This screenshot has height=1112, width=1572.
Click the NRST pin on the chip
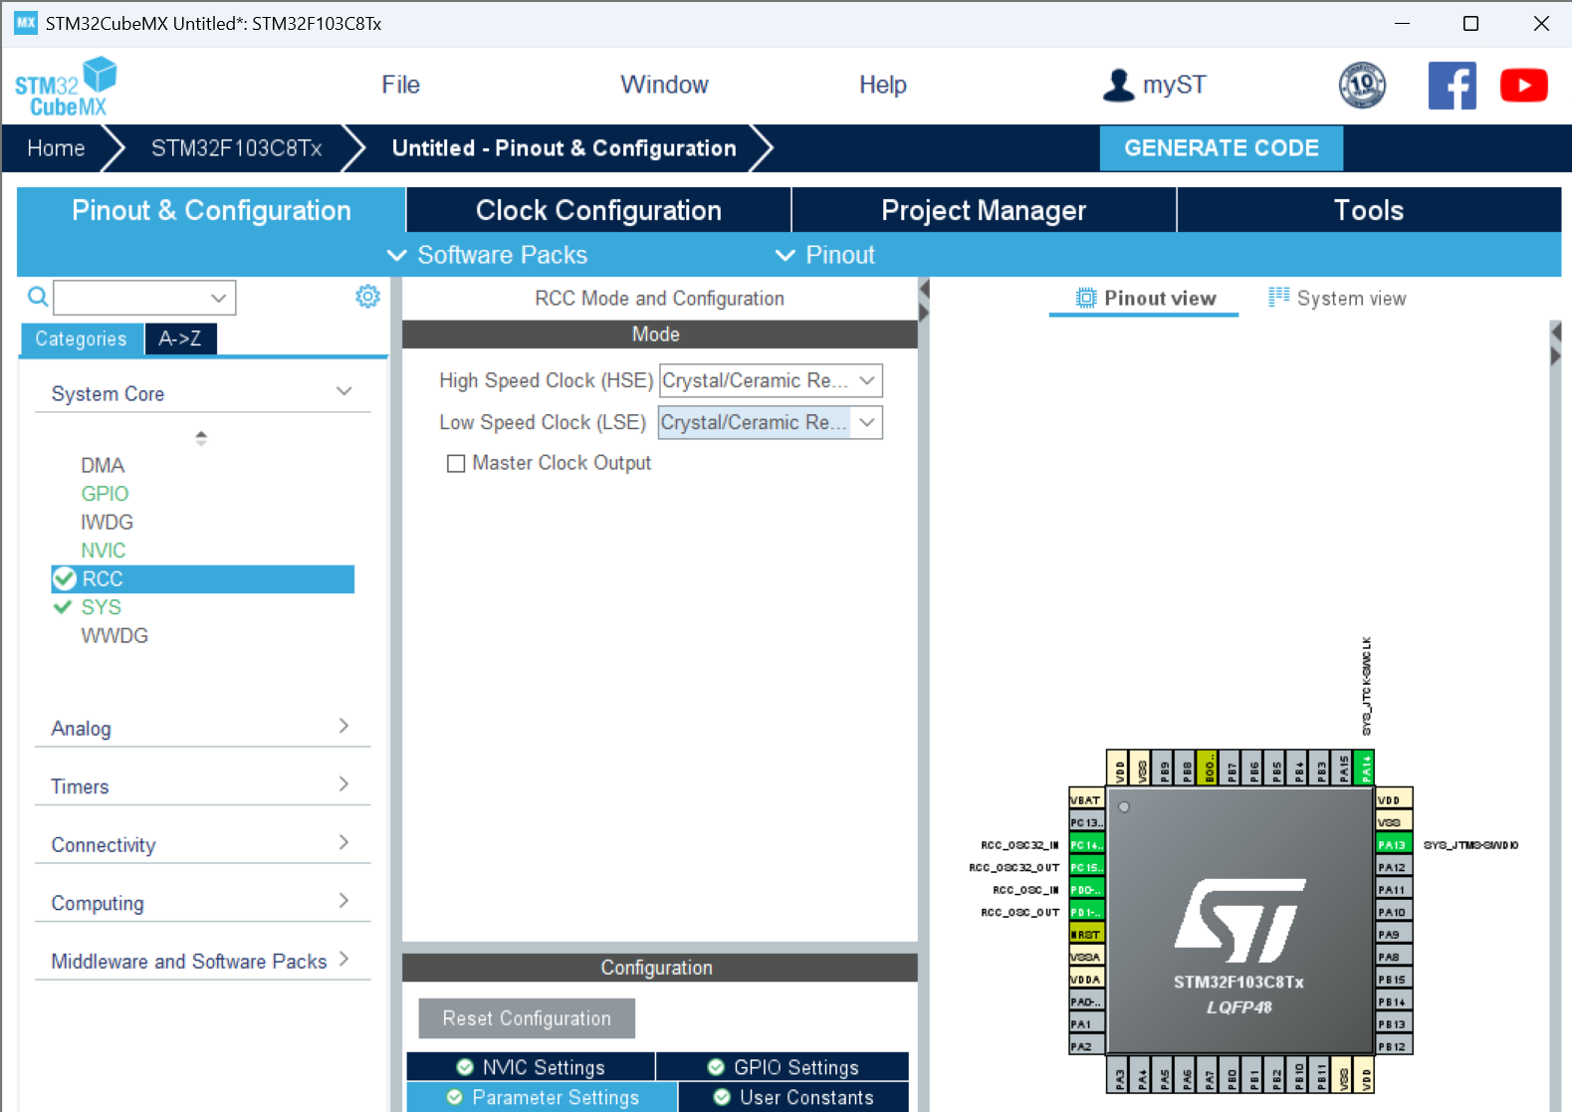[x=1086, y=935]
